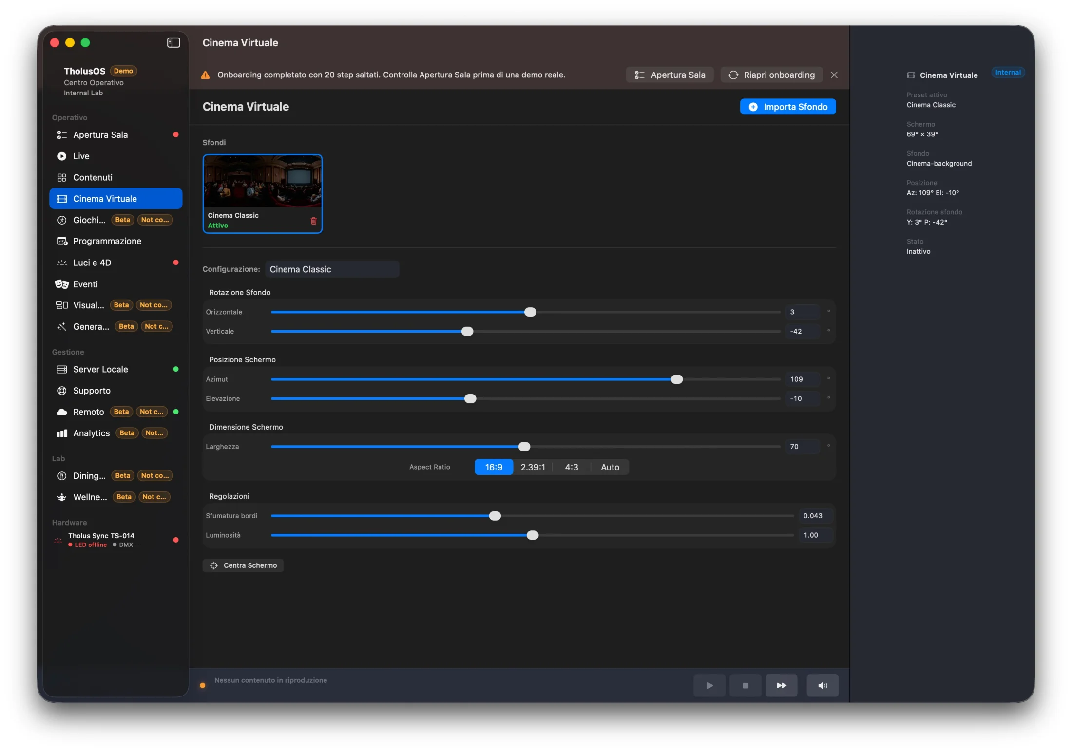
Task: Open Luci e 4D section
Action: tap(116, 263)
